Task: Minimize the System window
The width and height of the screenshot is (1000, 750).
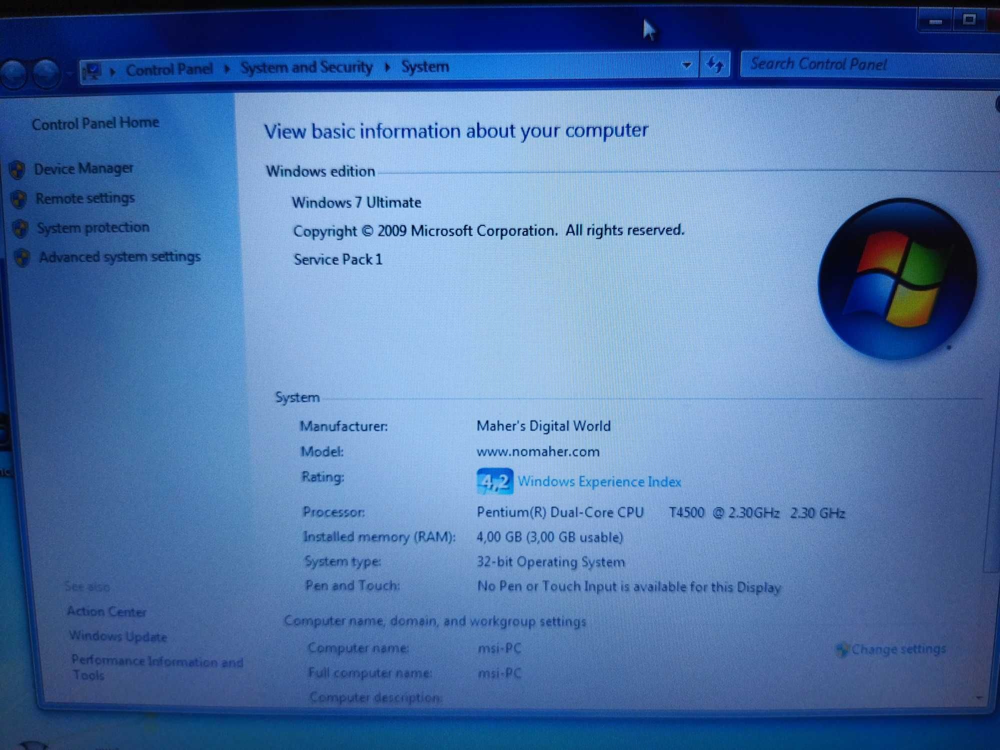Action: pos(935,21)
